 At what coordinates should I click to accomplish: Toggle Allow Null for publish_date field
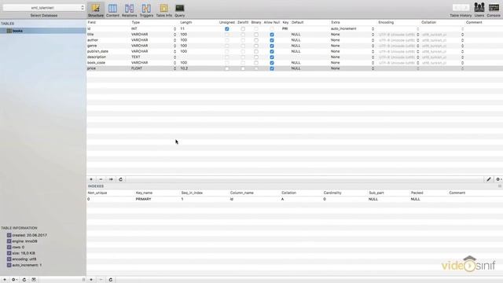(272, 51)
